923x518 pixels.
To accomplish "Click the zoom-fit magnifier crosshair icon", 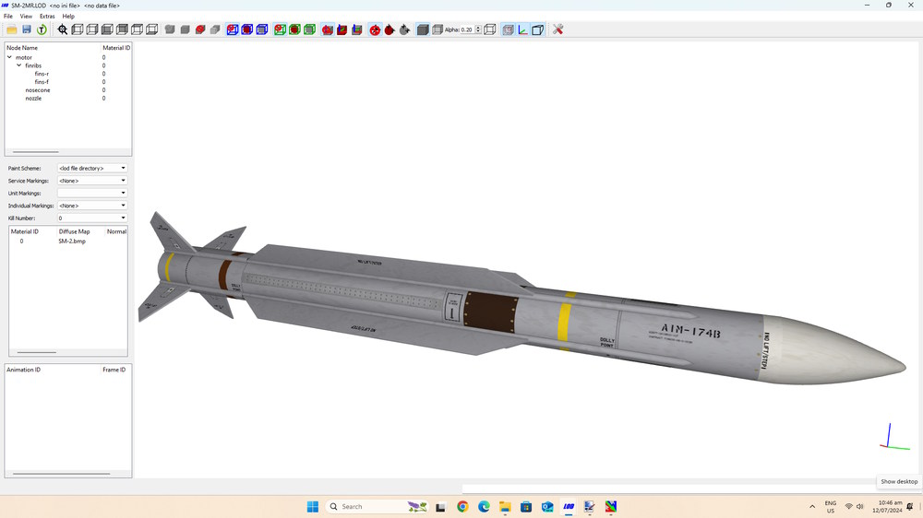I will point(63,29).
